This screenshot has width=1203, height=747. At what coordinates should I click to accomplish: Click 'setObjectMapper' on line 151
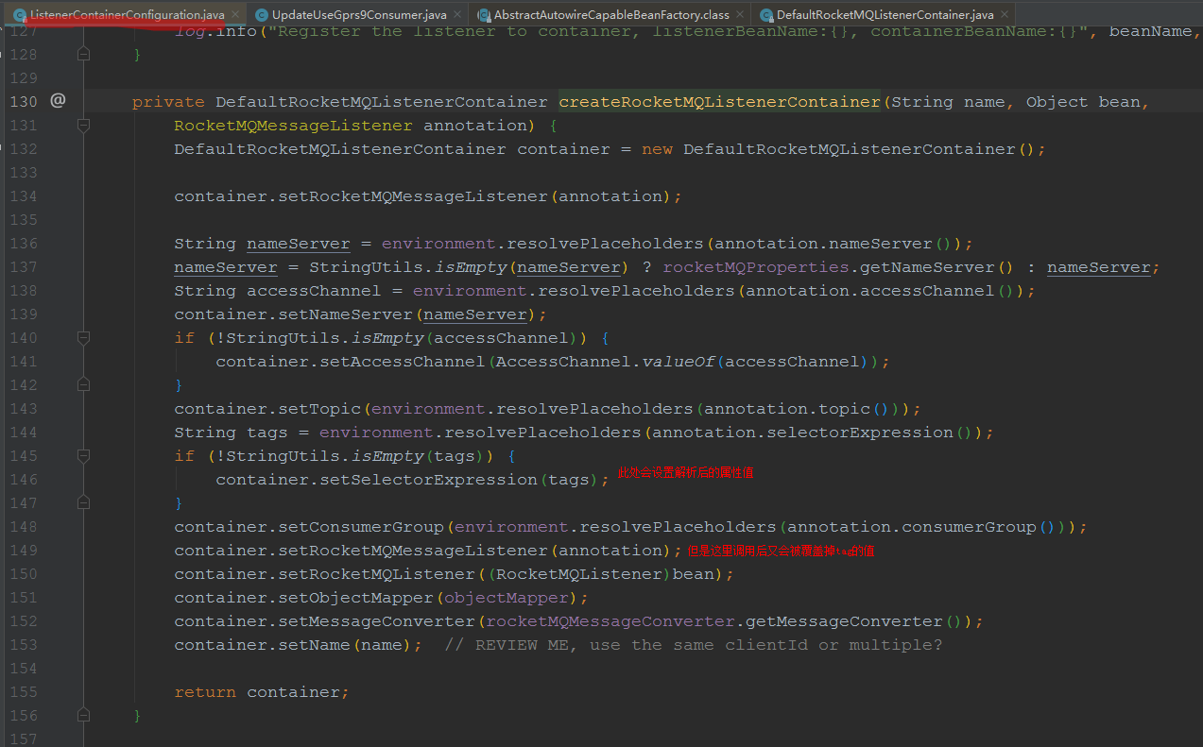(355, 598)
